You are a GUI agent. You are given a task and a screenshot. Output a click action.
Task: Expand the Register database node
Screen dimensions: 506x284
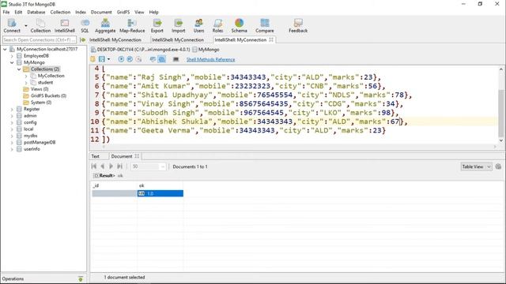click(12, 110)
